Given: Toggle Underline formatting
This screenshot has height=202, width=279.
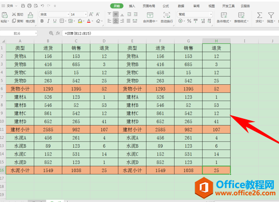Looking at the screenshot, I should [x=55, y=21].
